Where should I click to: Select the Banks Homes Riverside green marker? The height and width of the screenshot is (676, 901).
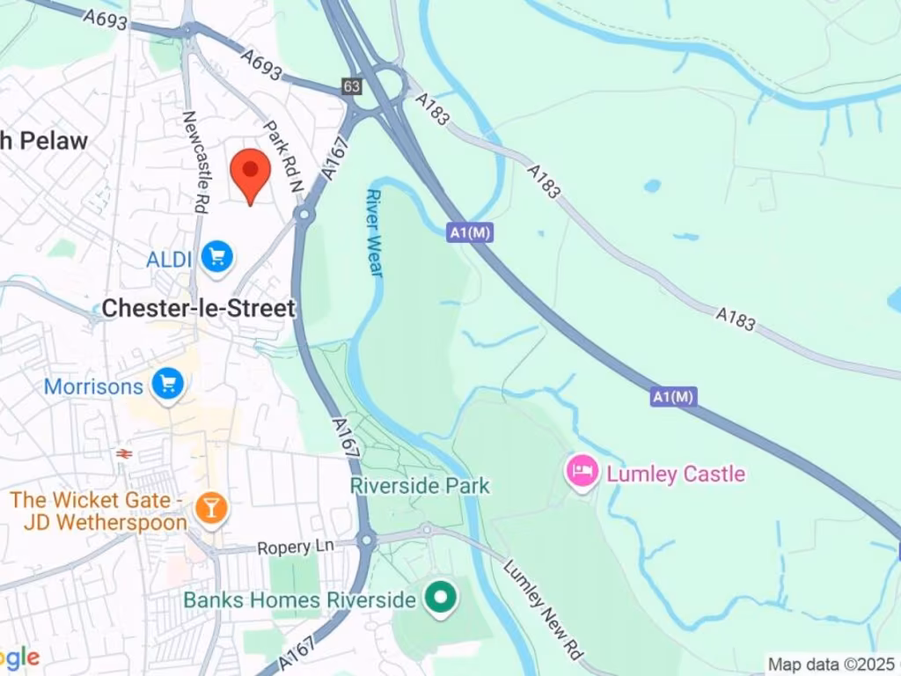coord(440,598)
